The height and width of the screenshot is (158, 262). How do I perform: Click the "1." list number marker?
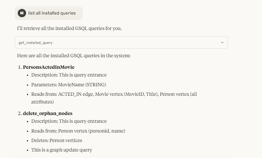coord(20,67)
